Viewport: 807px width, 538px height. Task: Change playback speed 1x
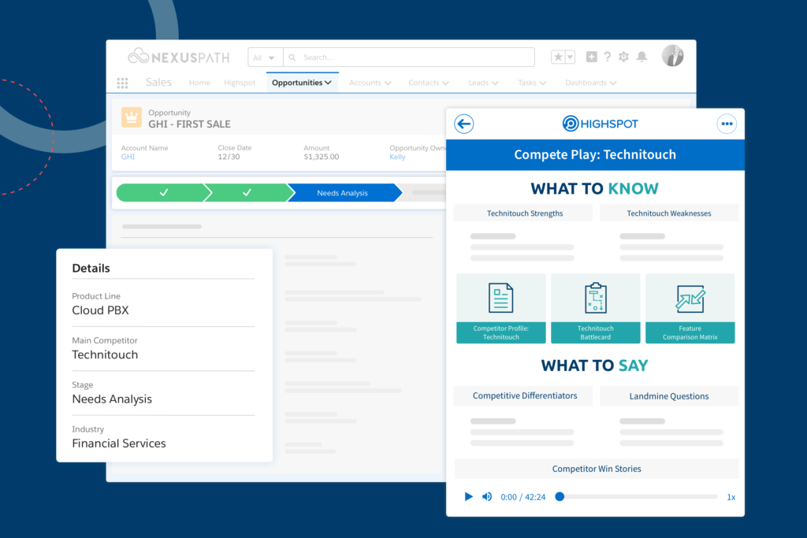(731, 497)
